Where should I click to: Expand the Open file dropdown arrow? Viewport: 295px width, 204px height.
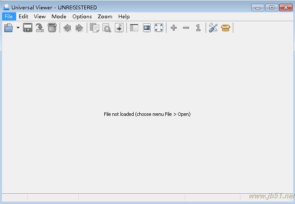pos(18,28)
